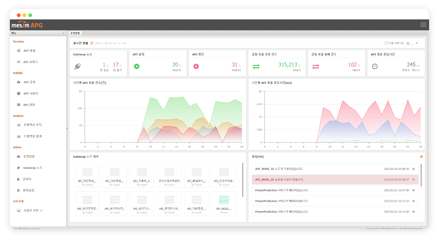Switch to the 운영현황 tab
The height and width of the screenshot is (240, 439).
[75, 33]
